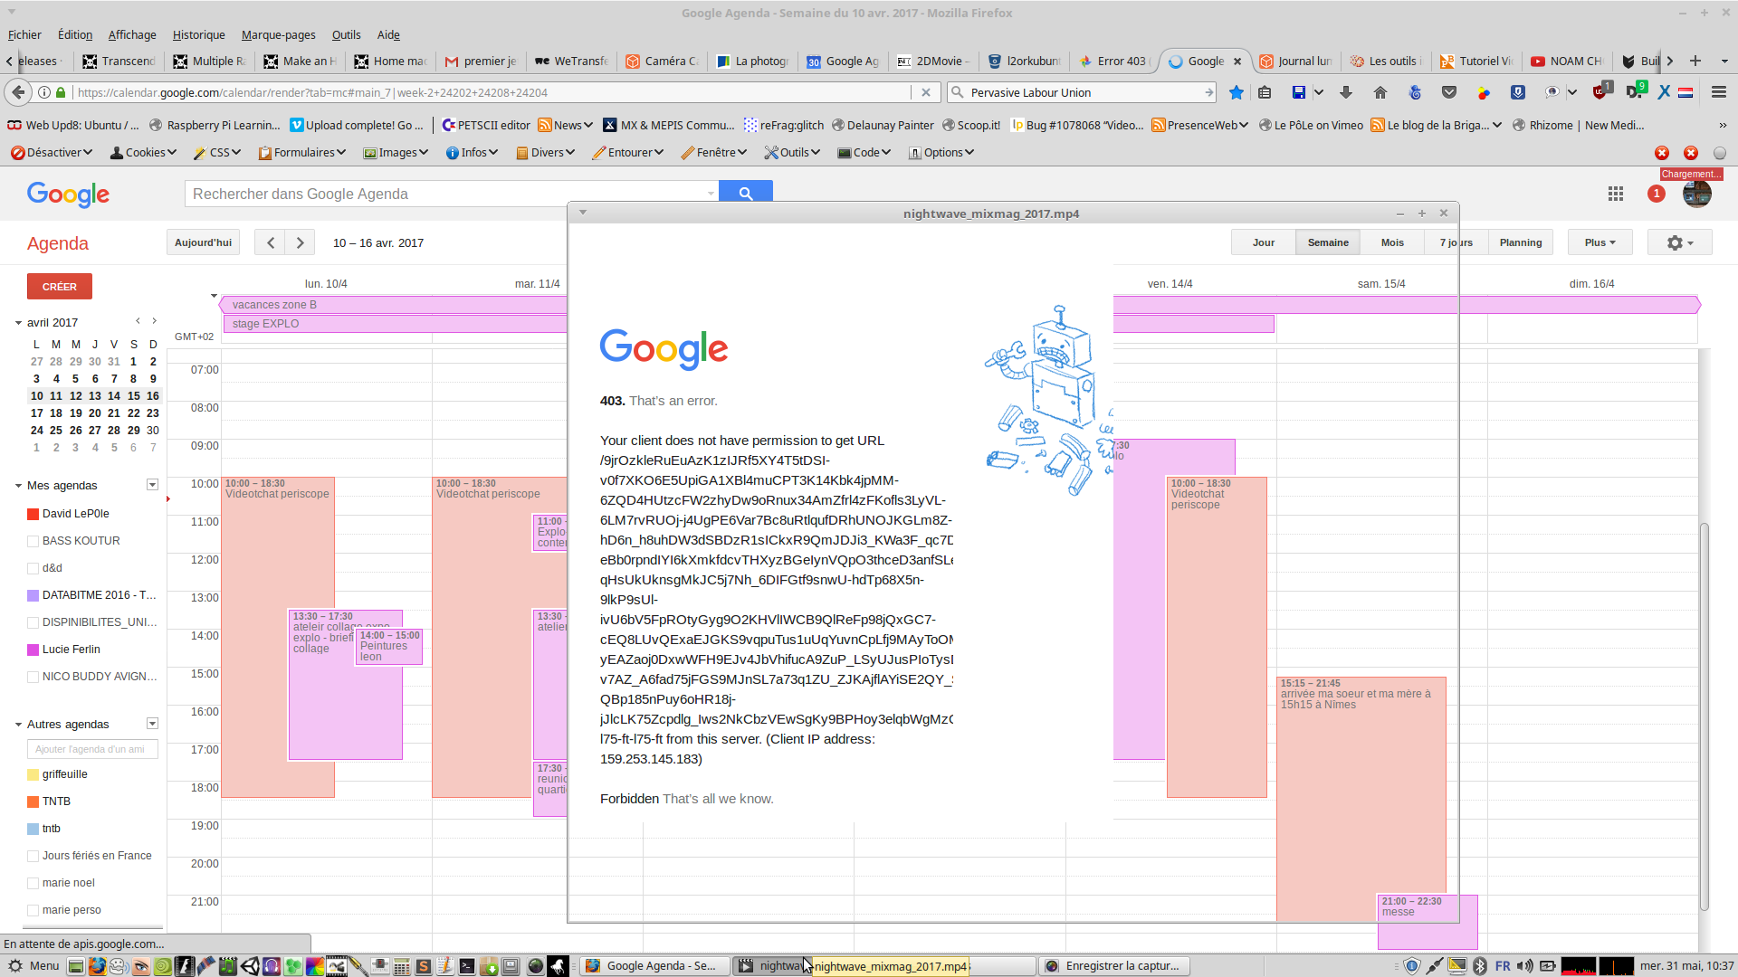Open the Plus dropdown button

(x=1600, y=242)
